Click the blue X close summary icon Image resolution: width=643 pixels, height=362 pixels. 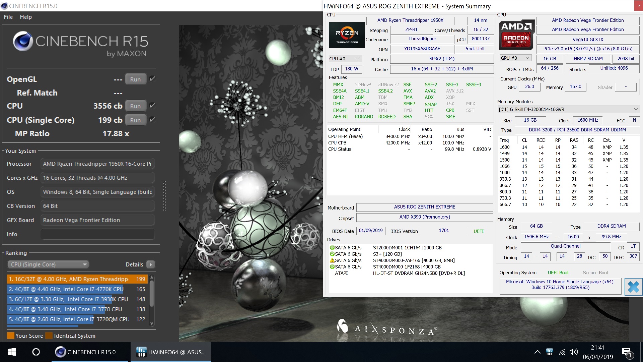(x=633, y=287)
